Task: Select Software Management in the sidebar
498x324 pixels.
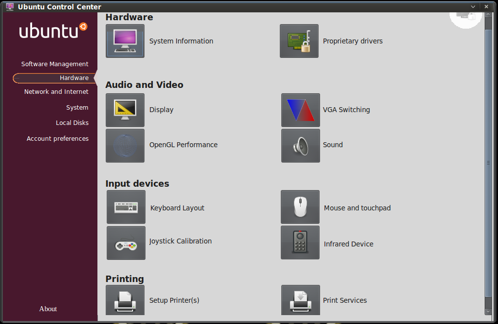Action: [x=54, y=64]
